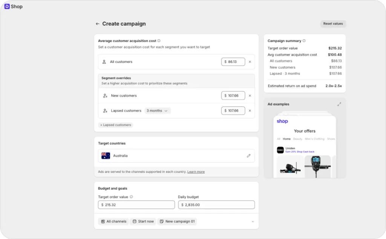The width and height of the screenshot is (386, 239).
Task: Click the All channels chip
Action: [x=114, y=221]
